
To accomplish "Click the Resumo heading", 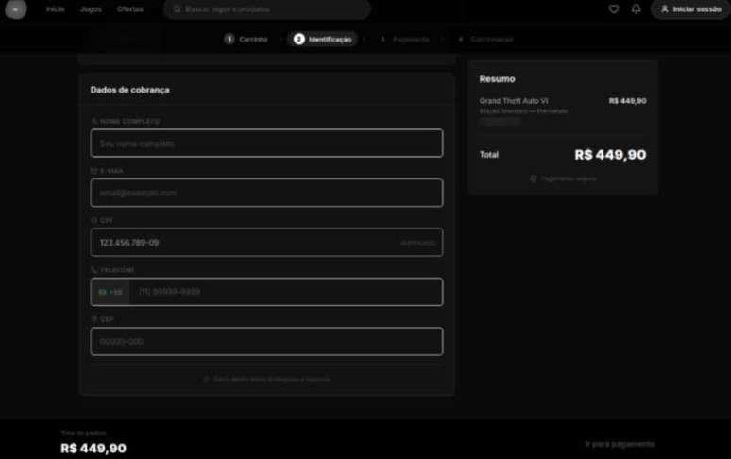I will [498, 79].
